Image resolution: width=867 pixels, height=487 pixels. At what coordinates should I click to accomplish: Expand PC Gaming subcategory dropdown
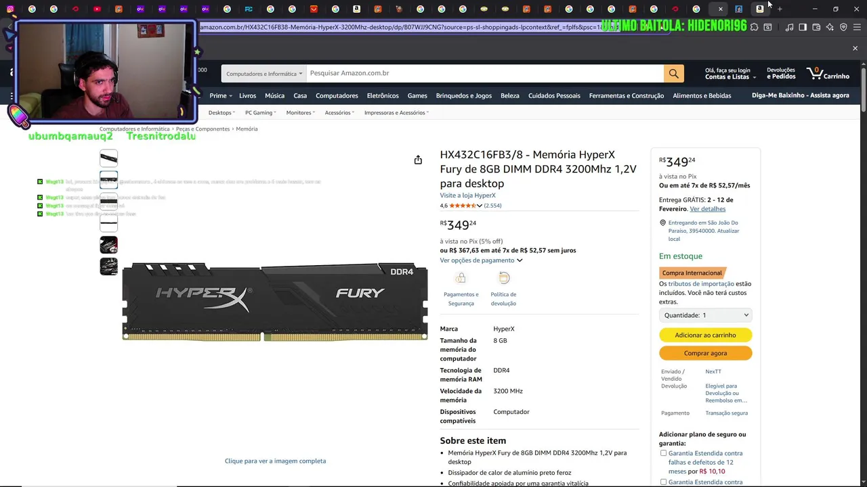click(261, 113)
